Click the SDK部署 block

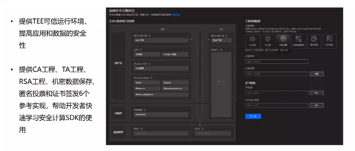[161, 68]
